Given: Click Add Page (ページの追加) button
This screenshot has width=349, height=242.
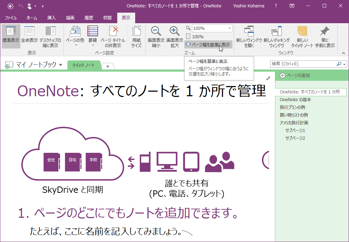Looking at the screenshot, I should pos(295,76).
